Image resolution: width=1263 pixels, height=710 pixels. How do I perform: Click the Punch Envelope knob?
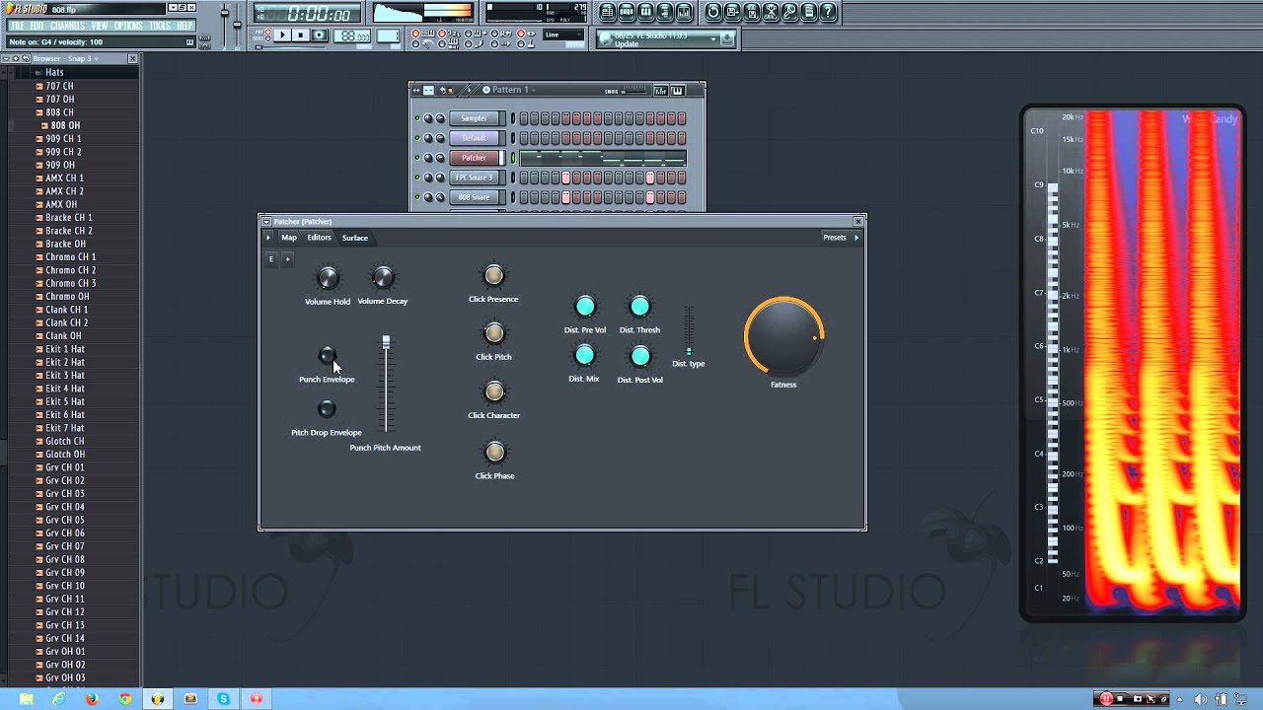327,355
